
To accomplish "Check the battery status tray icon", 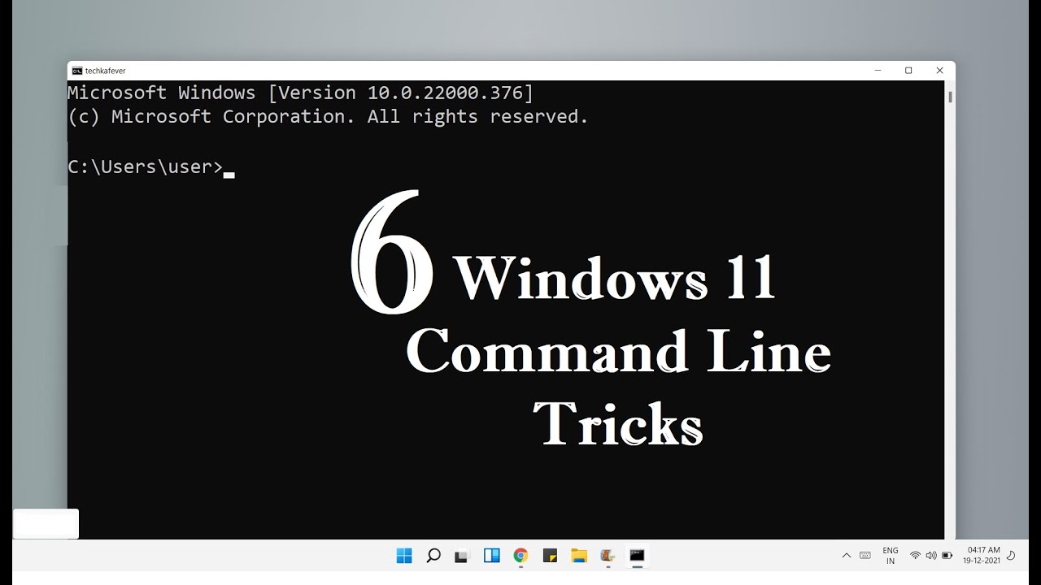I will click(947, 556).
